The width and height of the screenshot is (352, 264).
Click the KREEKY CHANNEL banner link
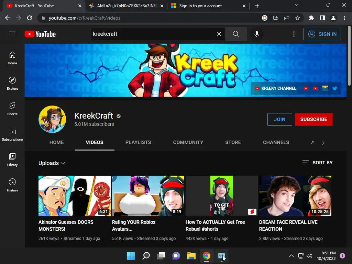275,88
